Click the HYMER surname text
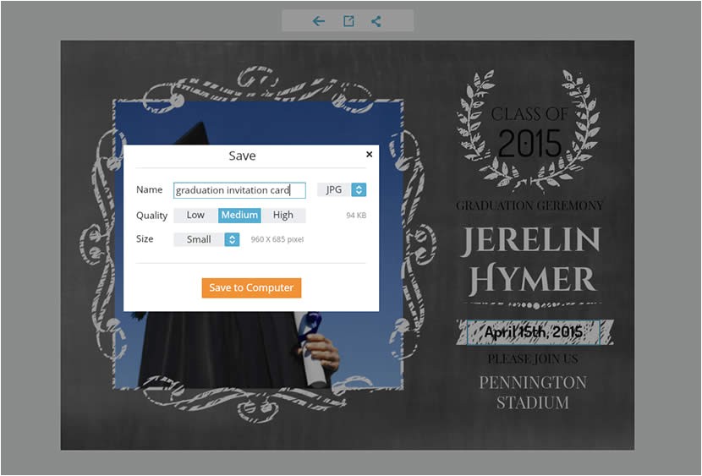 pos(532,279)
